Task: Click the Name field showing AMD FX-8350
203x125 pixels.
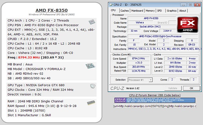Action: (152, 18)
